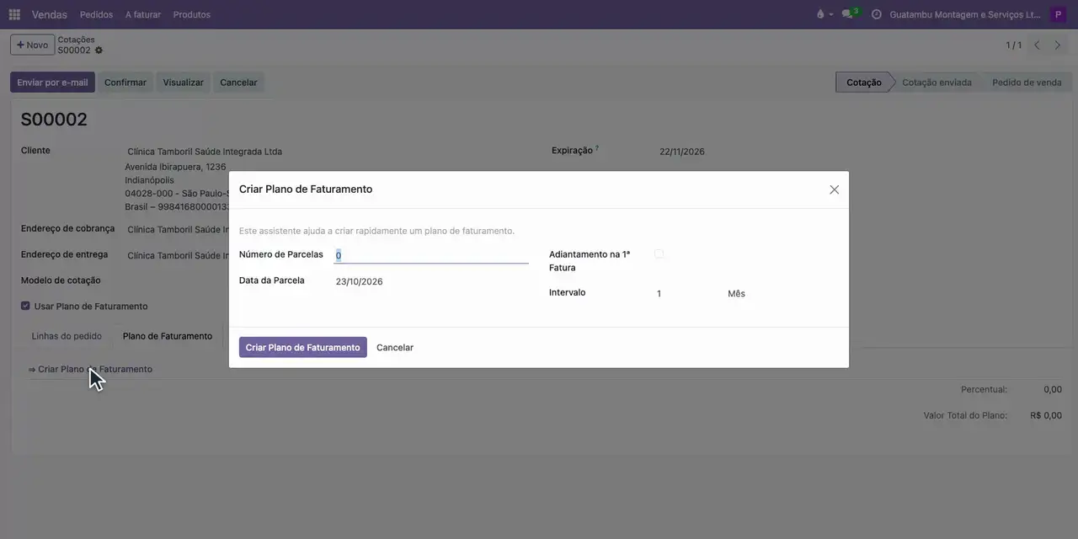Click the Cotações breadcrumb link
The width and height of the screenshot is (1078, 539).
pyautogui.click(x=76, y=40)
